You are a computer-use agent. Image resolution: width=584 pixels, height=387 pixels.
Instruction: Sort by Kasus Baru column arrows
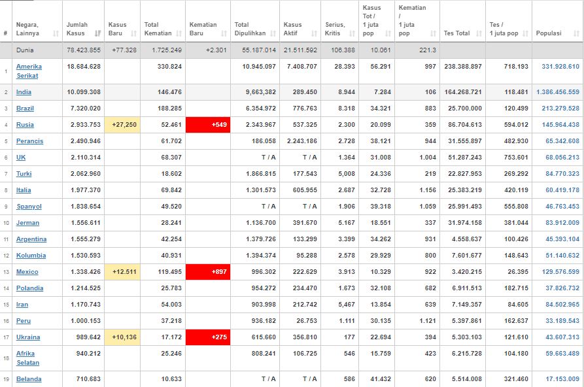coord(133,33)
